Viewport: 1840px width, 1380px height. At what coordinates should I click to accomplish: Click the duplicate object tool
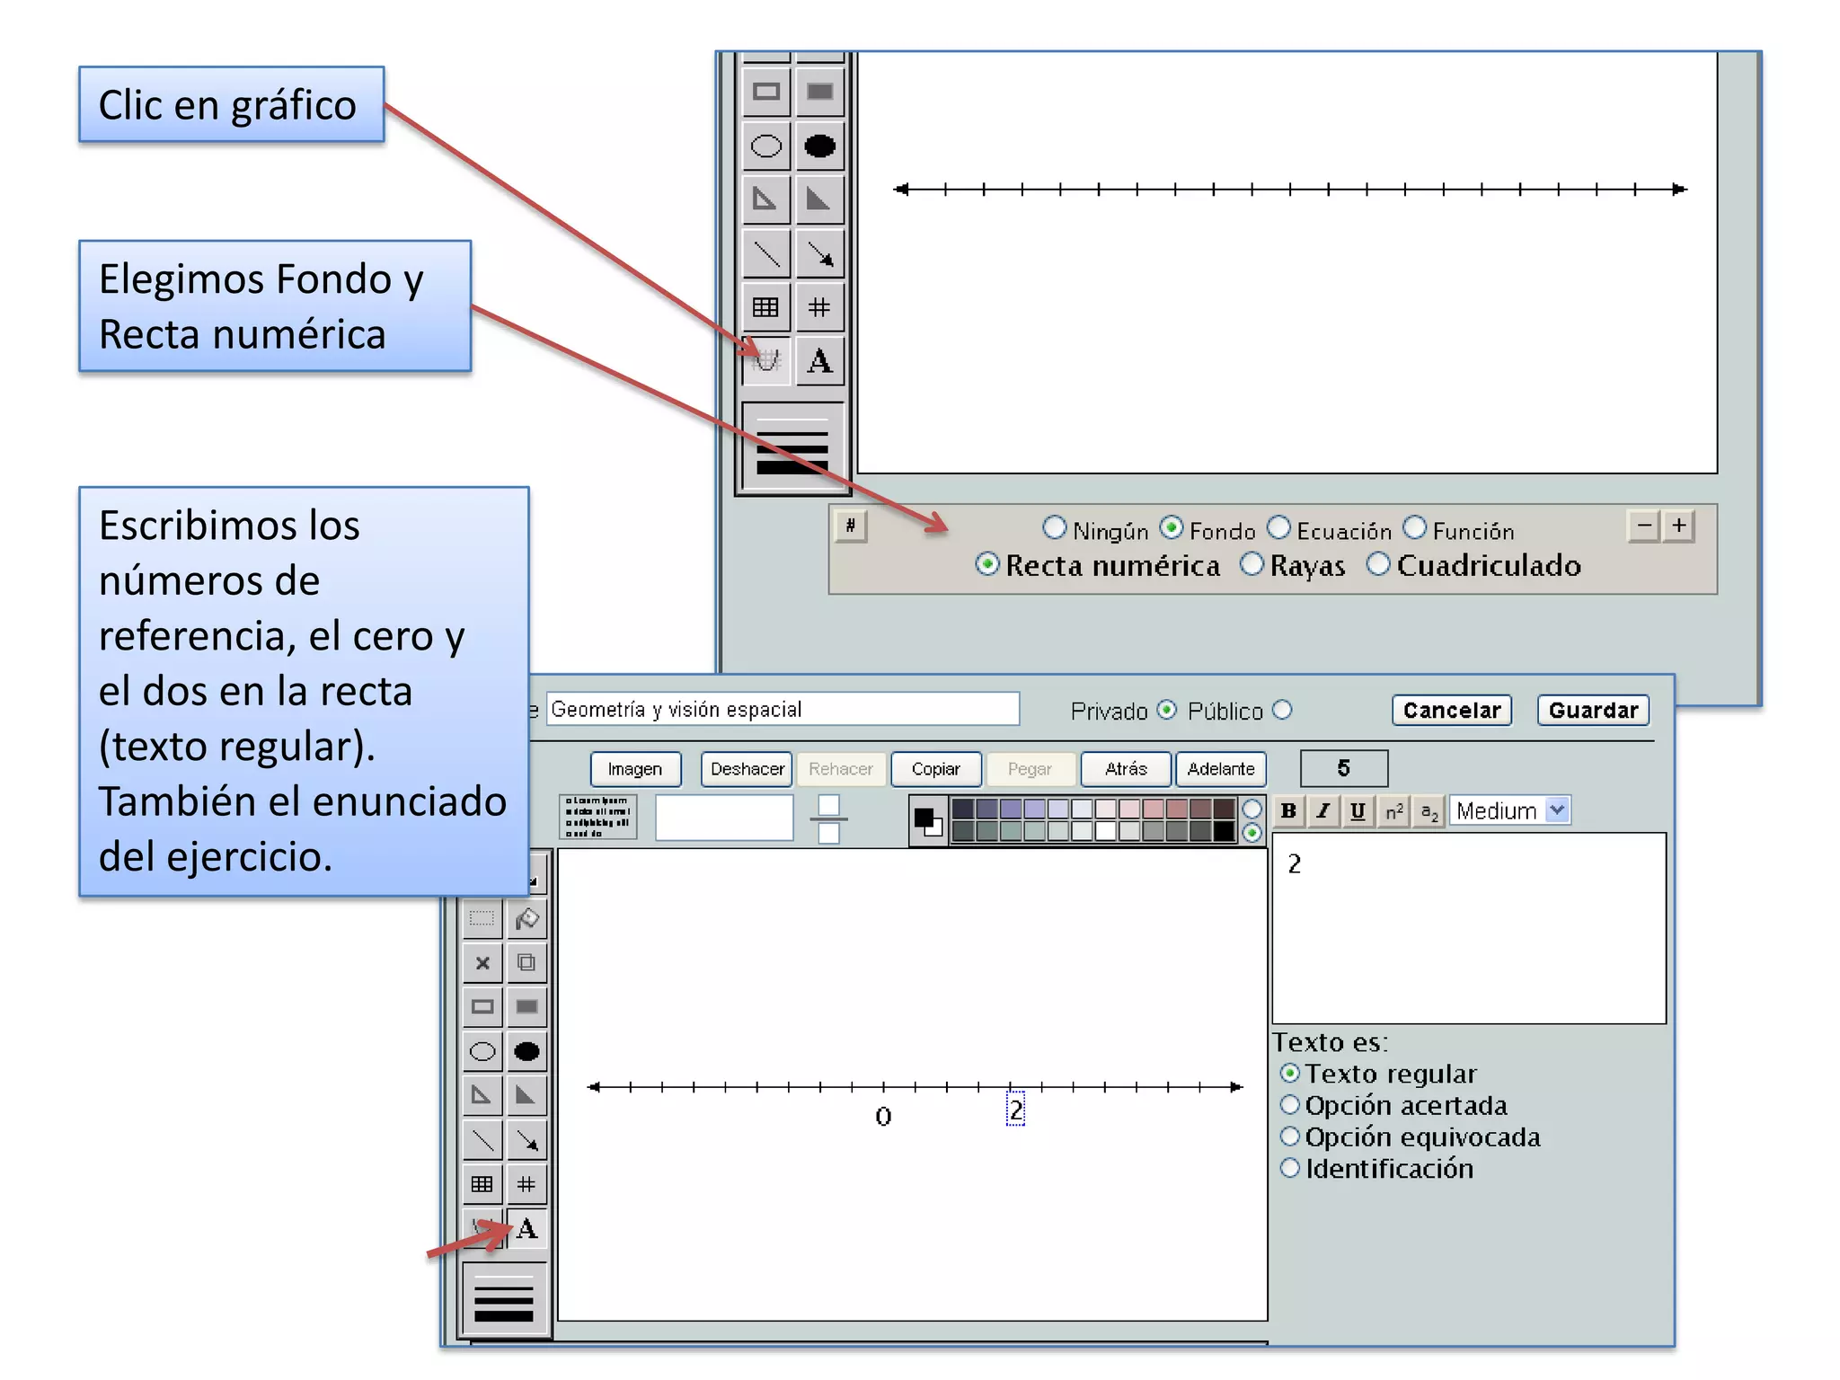(x=526, y=963)
